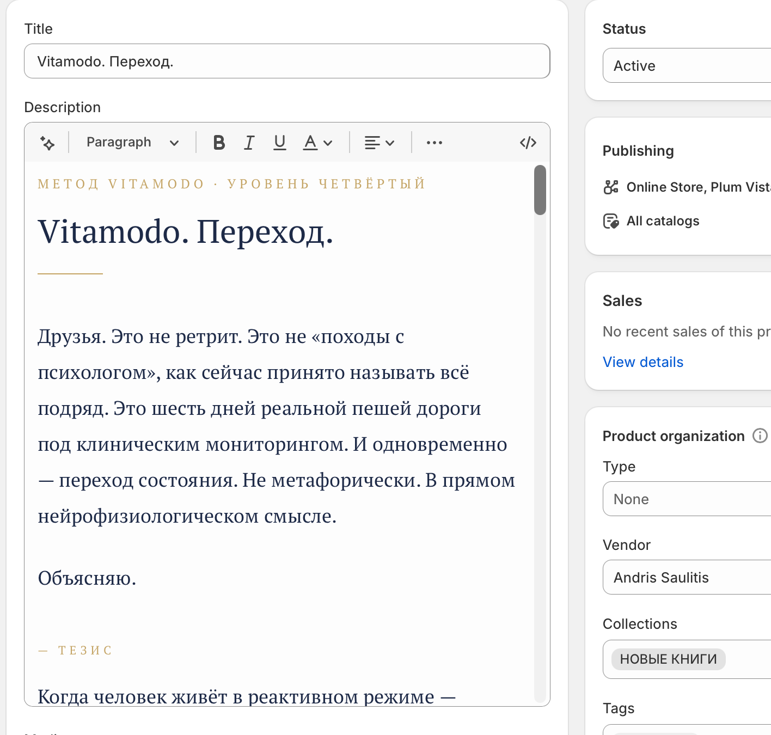Click the word Объясняю. in description
Viewport: 771px width, 735px height.
pyautogui.click(x=87, y=578)
